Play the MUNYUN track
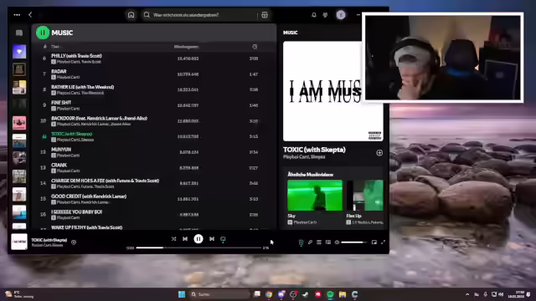536x301 pixels. coord(154,152)
